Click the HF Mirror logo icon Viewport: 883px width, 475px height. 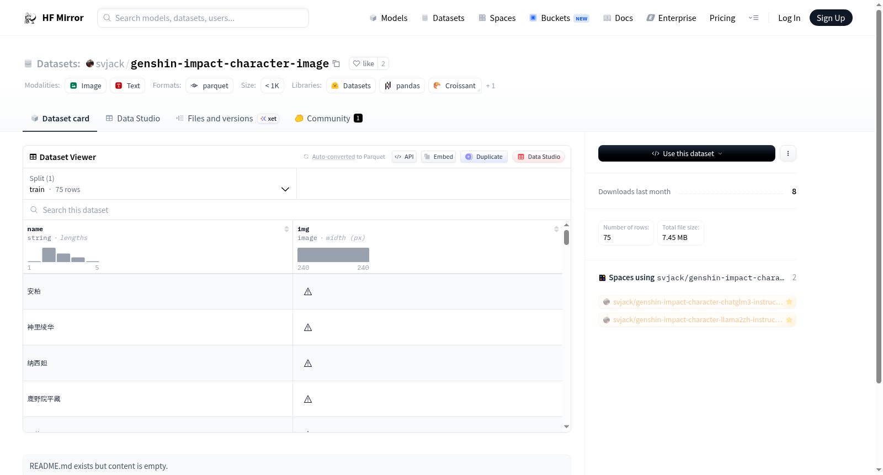30,18
